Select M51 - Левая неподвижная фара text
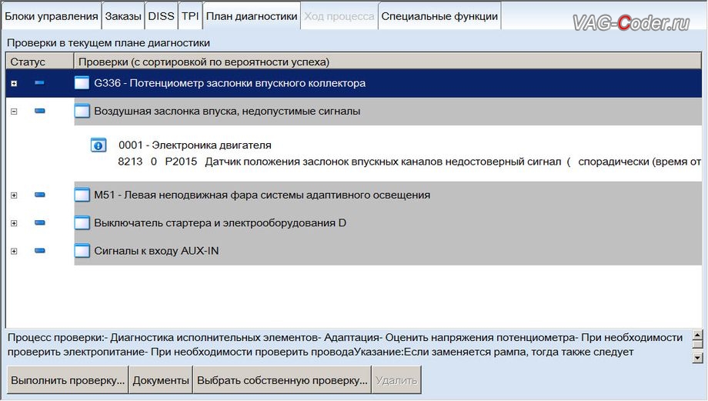This screenshot has width=708, height=401. [x=262, y=195]
